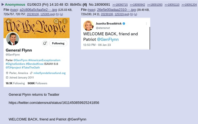Click the verified badge next to Juanita Broaddrick
This screenshot has height=124, width=198.
pos(124,23)
